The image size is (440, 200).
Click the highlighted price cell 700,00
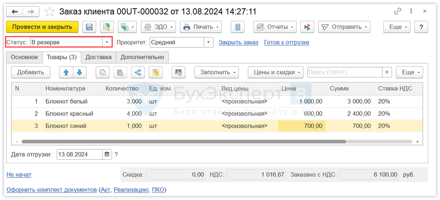(302, 126)
